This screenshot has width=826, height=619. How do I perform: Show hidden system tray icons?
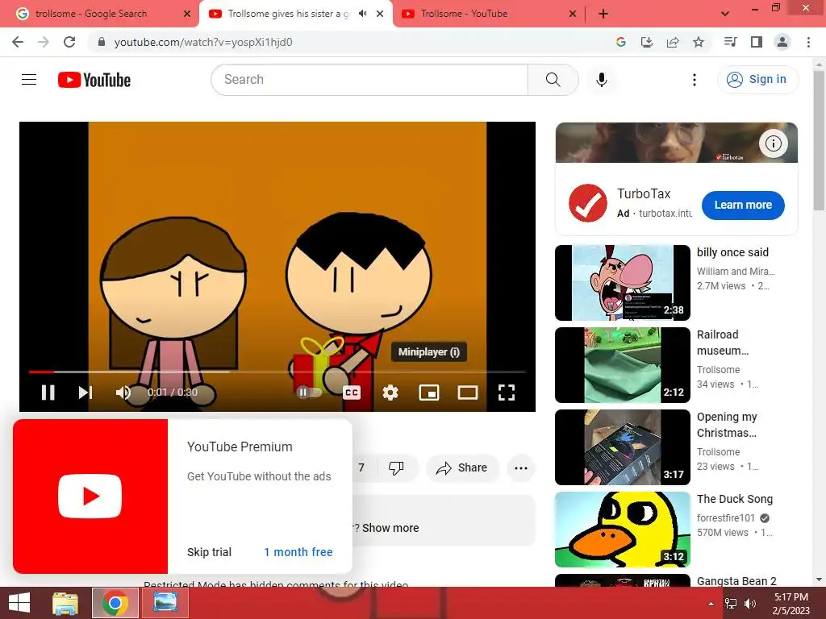pyautogui.click(x=711, y=603)
